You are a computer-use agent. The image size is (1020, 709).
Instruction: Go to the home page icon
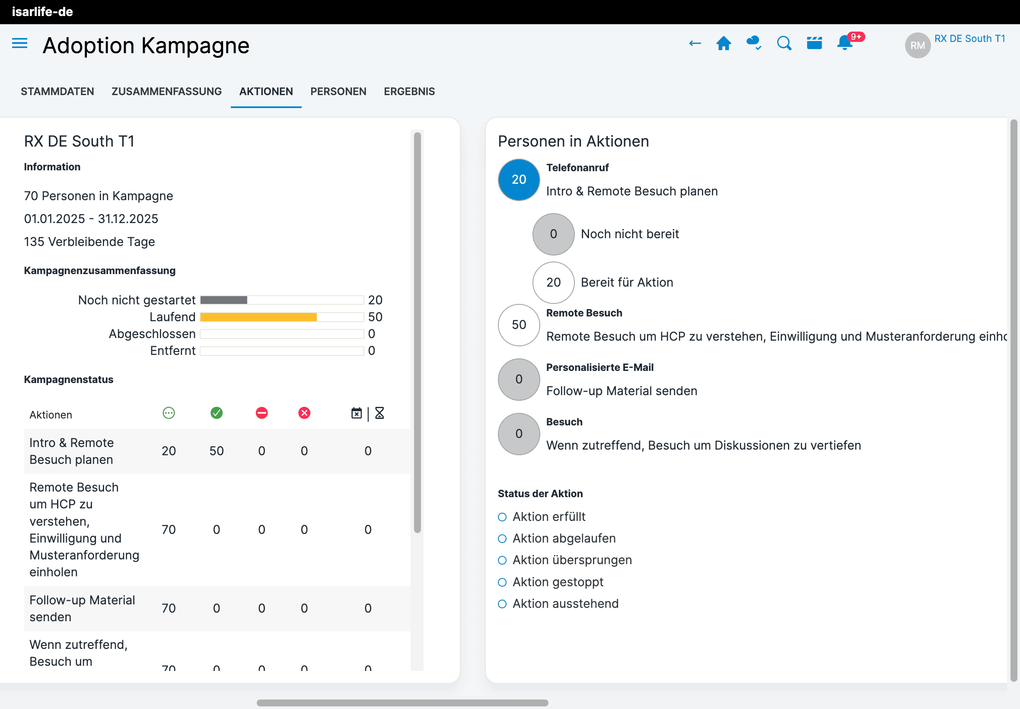click(x=724, y=43)
